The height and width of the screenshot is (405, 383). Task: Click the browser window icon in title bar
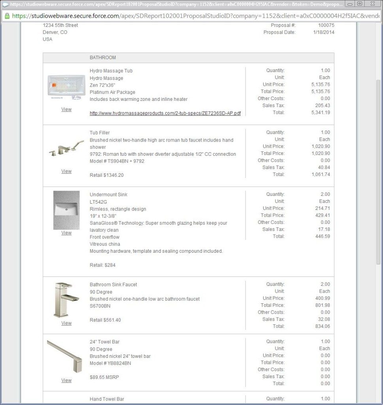[5, 4]
